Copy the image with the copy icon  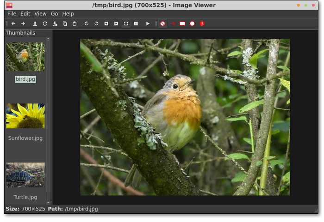point(65,24)
